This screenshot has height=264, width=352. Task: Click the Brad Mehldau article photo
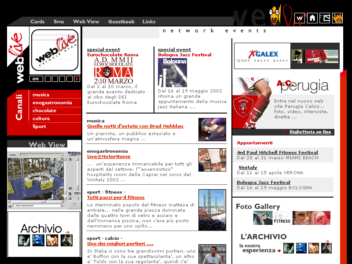point(212,129)
